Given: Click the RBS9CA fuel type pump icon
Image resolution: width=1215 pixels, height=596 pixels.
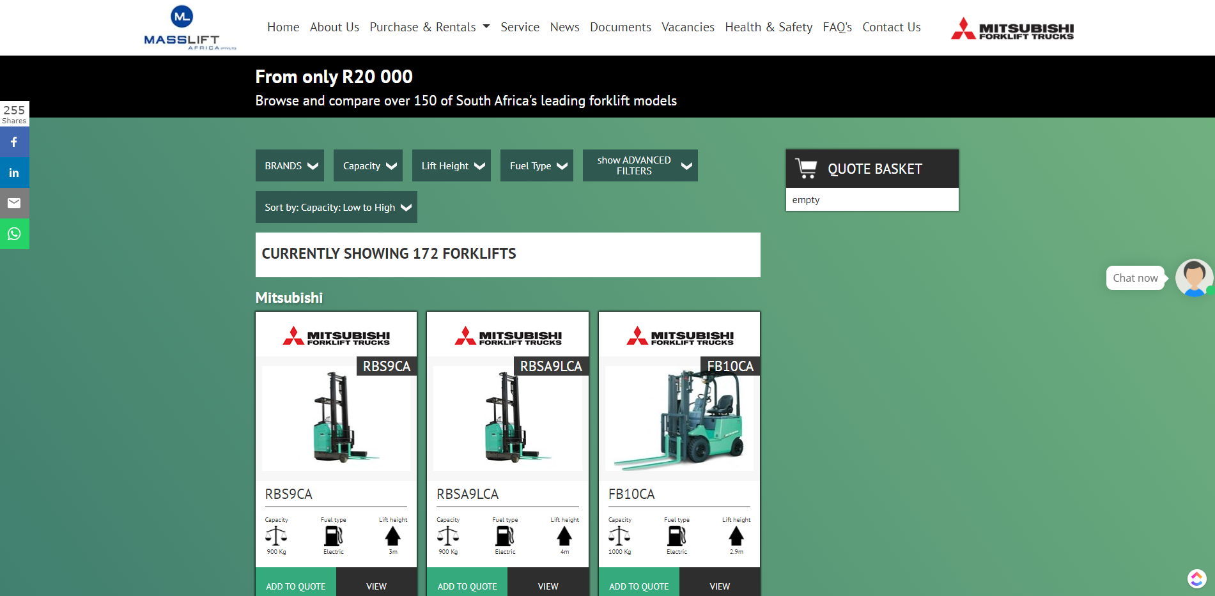Looking at the screenshot, I should 334,536.
